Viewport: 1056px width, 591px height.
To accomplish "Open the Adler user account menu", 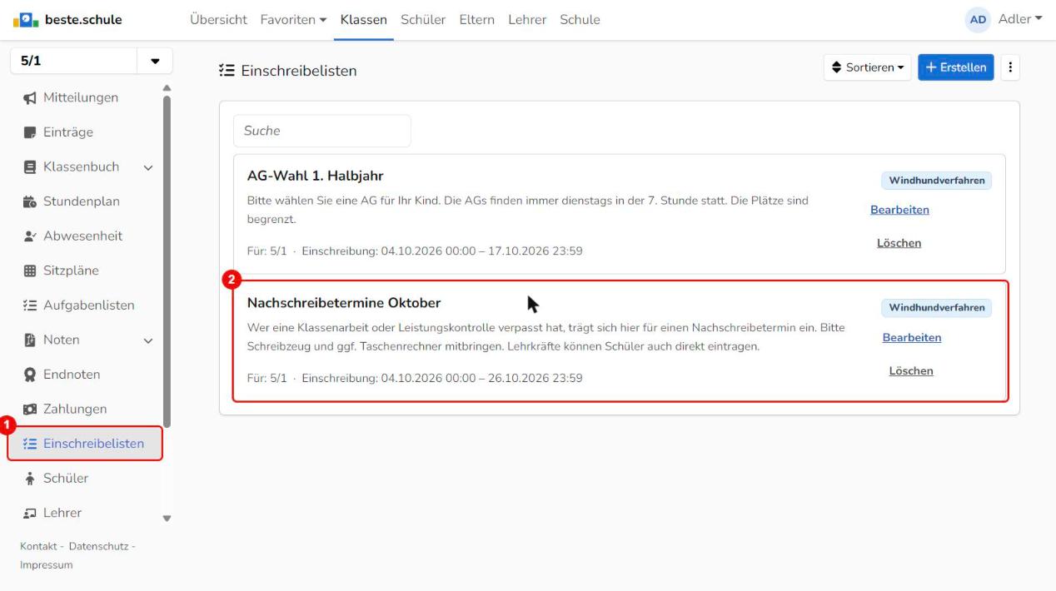I will tap(1020, 19).
